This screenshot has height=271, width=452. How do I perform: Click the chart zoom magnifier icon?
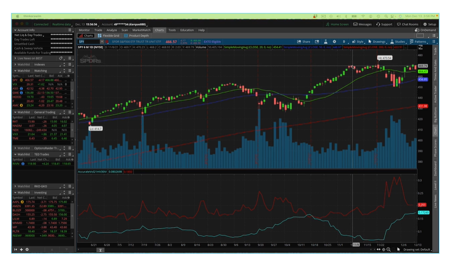point(389,250)
